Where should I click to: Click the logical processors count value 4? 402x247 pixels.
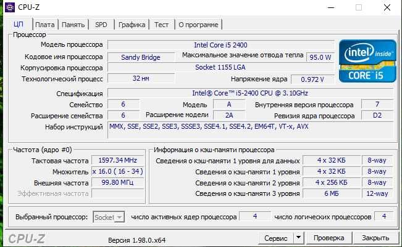(384, 216)
